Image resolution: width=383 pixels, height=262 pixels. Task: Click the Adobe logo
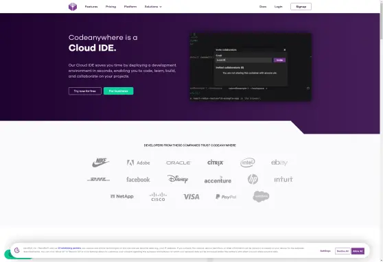pos(138,163)
